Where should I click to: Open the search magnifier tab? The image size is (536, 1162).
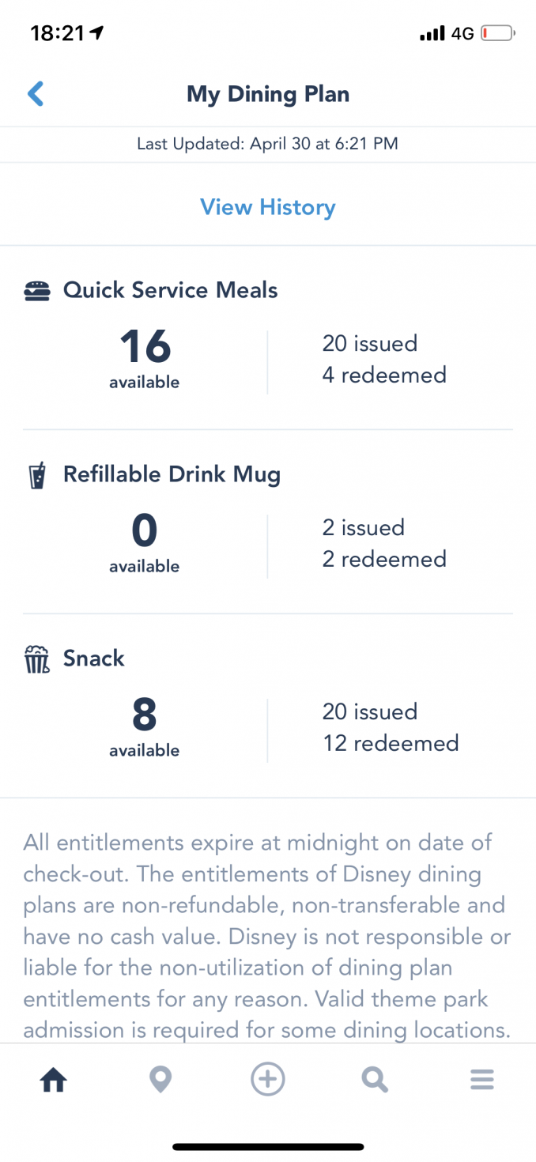pos(375,1080)
